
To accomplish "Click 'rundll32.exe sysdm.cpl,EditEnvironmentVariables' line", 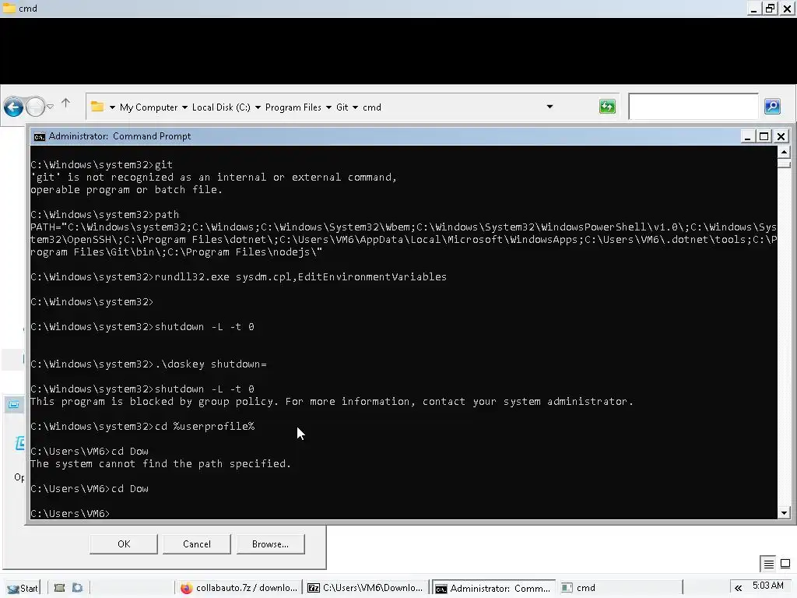I will coord(238,276).
